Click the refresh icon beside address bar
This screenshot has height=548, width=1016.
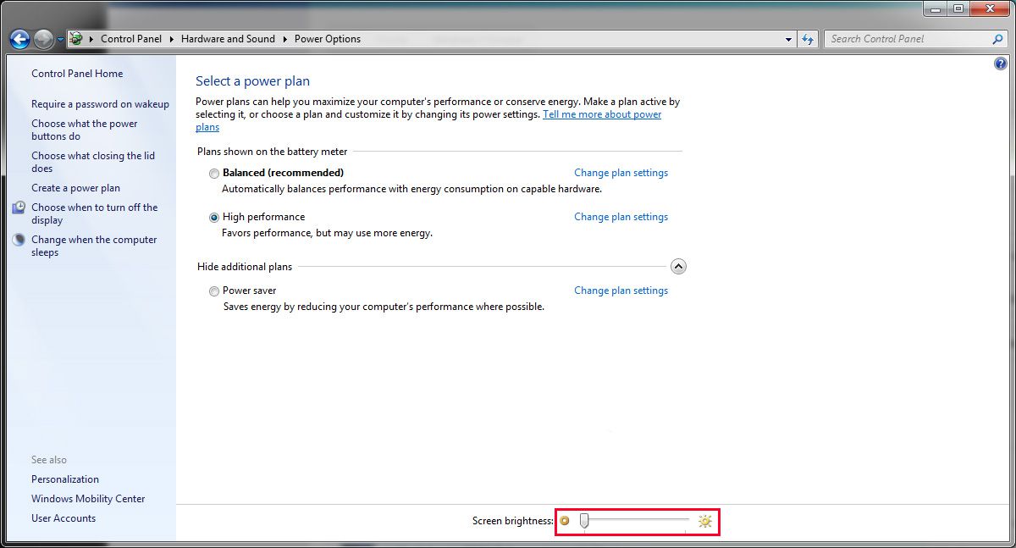(808, 39)
